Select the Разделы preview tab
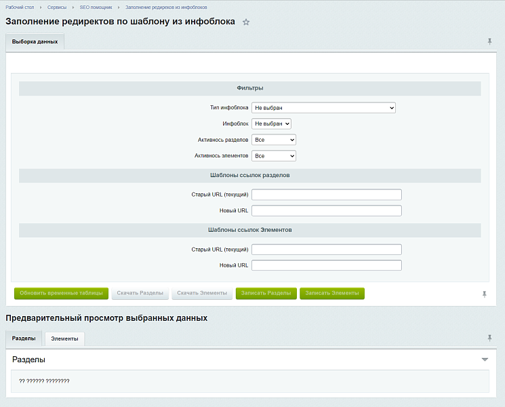 coord(24,338)
